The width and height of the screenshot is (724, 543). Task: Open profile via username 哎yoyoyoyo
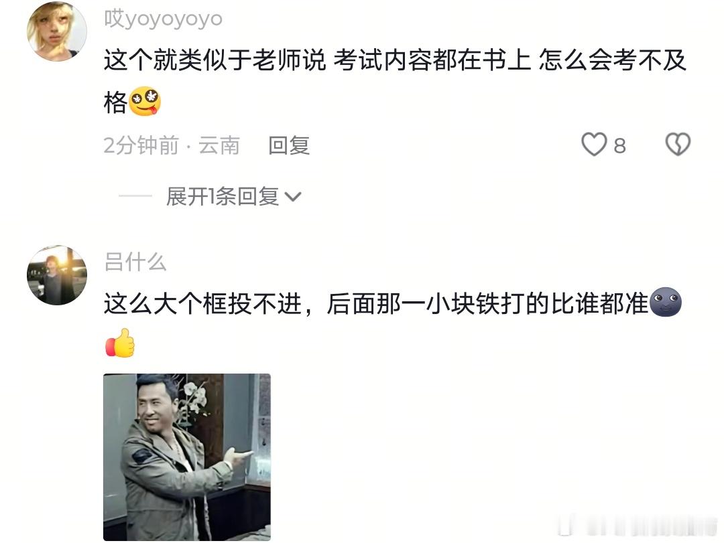164,19
